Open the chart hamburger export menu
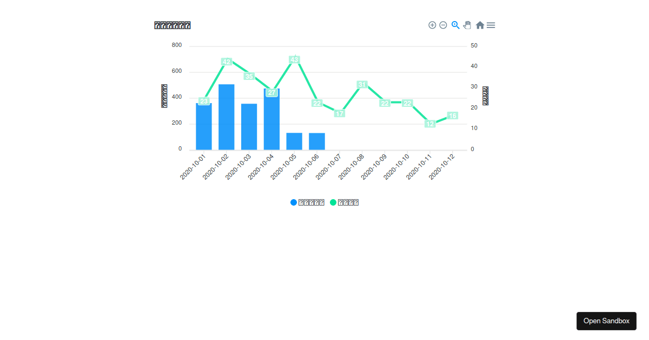 click(x=491, y=25)
